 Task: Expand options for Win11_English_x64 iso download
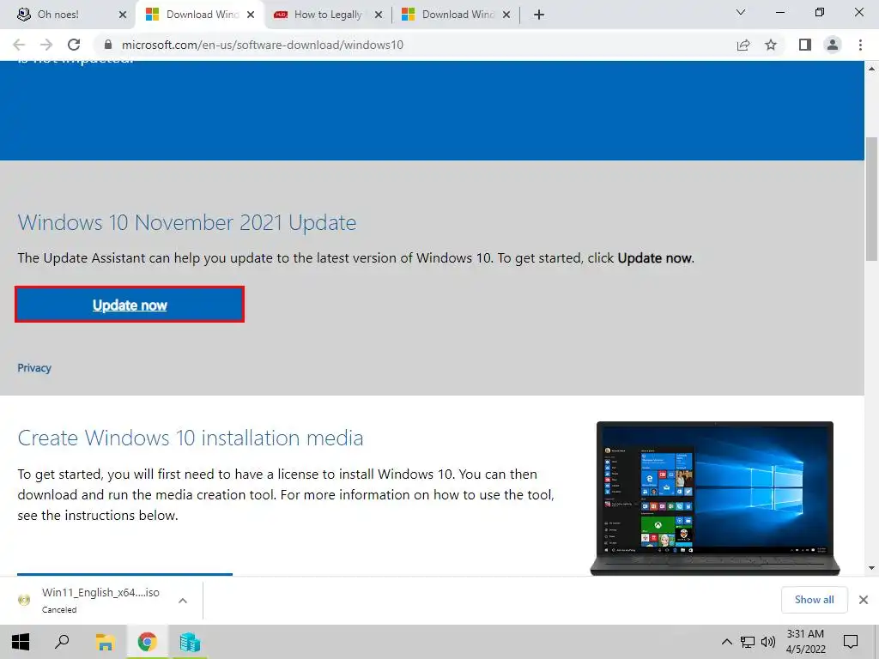tap(183, 600)
